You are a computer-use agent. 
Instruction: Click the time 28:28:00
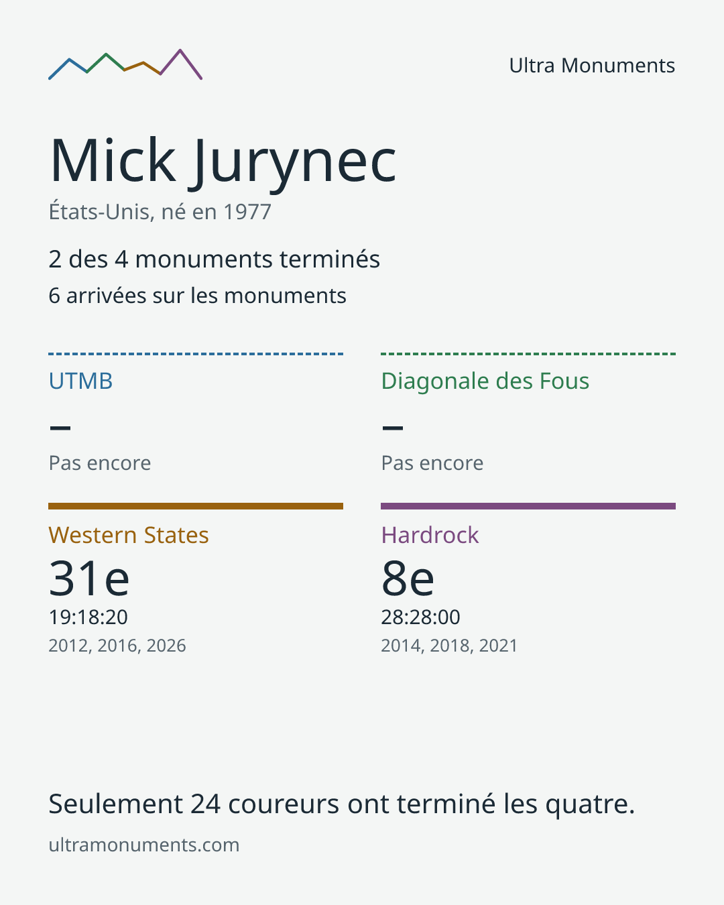pos(421,617)
